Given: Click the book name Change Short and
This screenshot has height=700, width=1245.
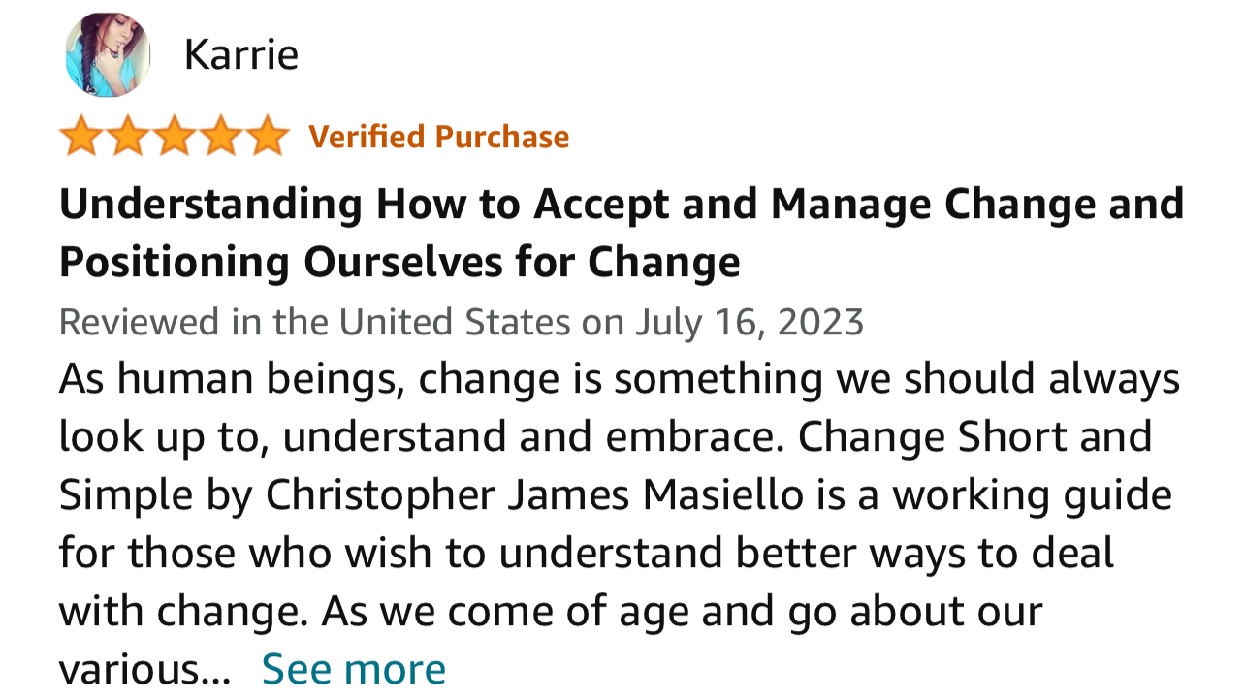Looking at the screenshot, I should [x=974, y=437].
